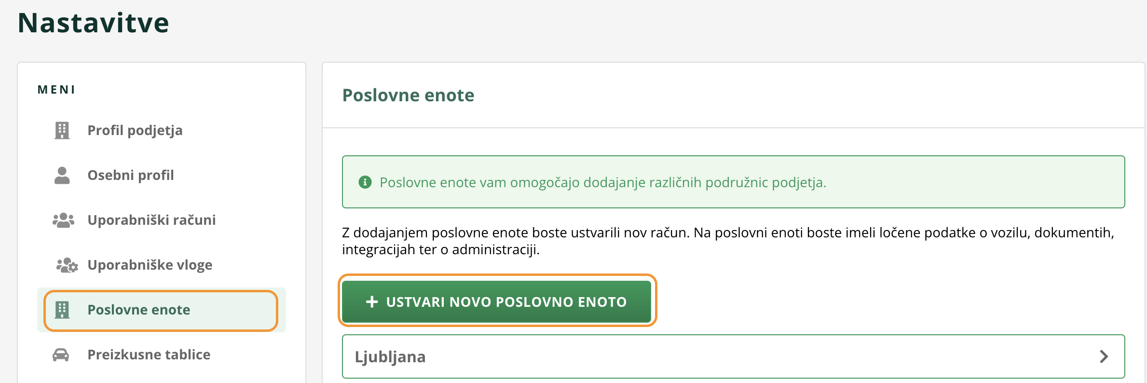Expand the Ljubljana chevron arrow
This screenshot has width=1147, height=383.
pyautogui.click(x=1104, y=356)
